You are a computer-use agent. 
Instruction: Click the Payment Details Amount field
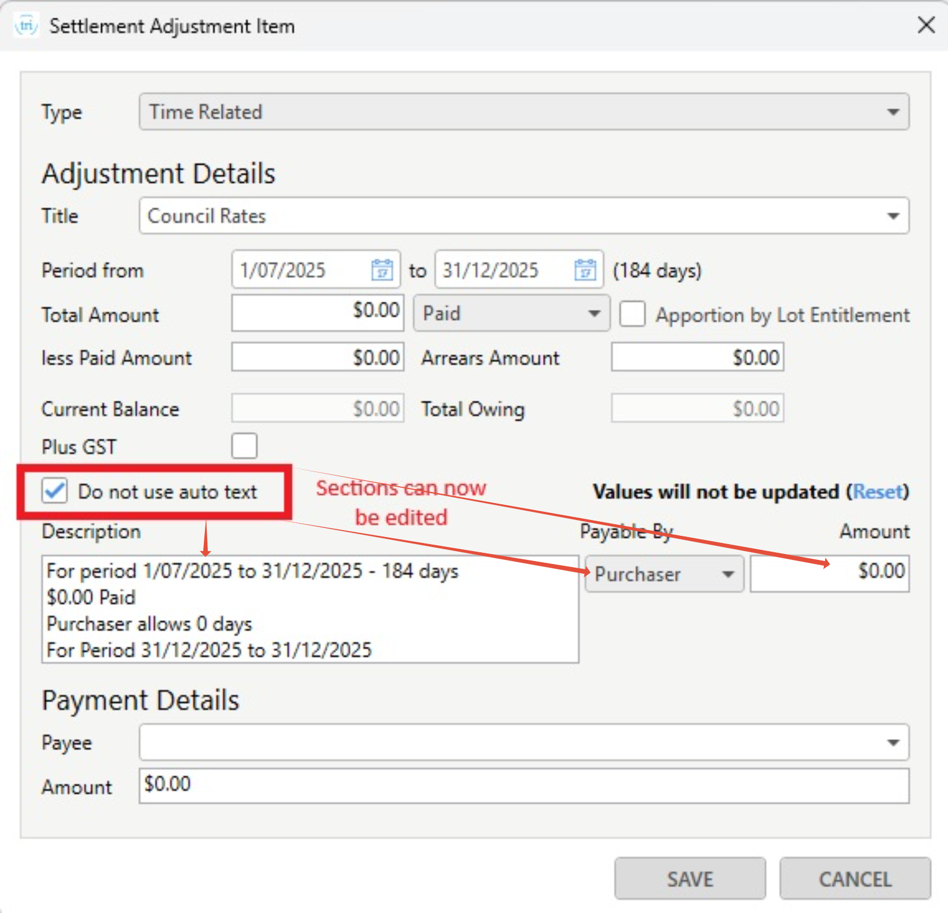pos(523,786)
